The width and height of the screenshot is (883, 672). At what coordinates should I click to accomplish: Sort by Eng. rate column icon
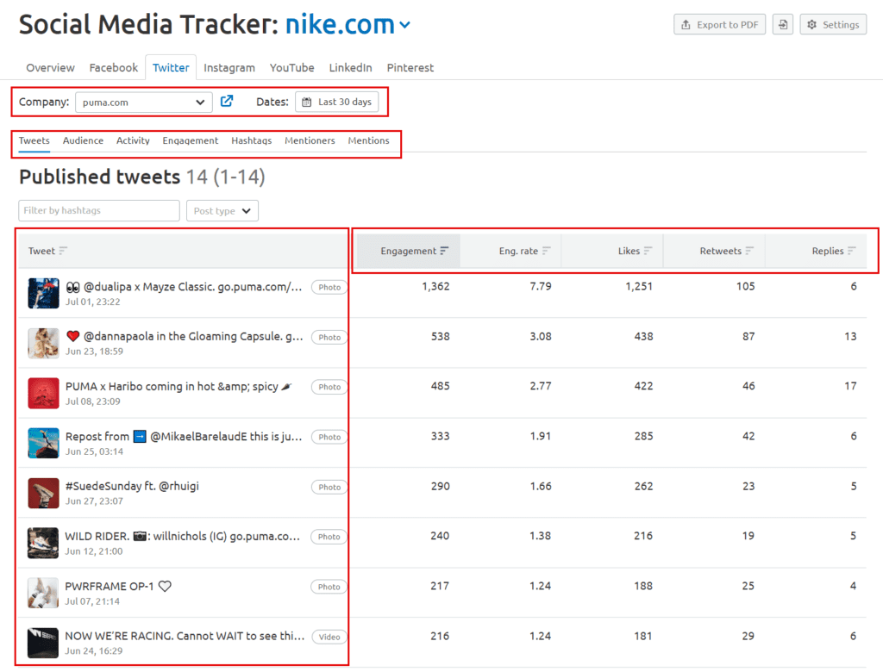tap(546, 251)
